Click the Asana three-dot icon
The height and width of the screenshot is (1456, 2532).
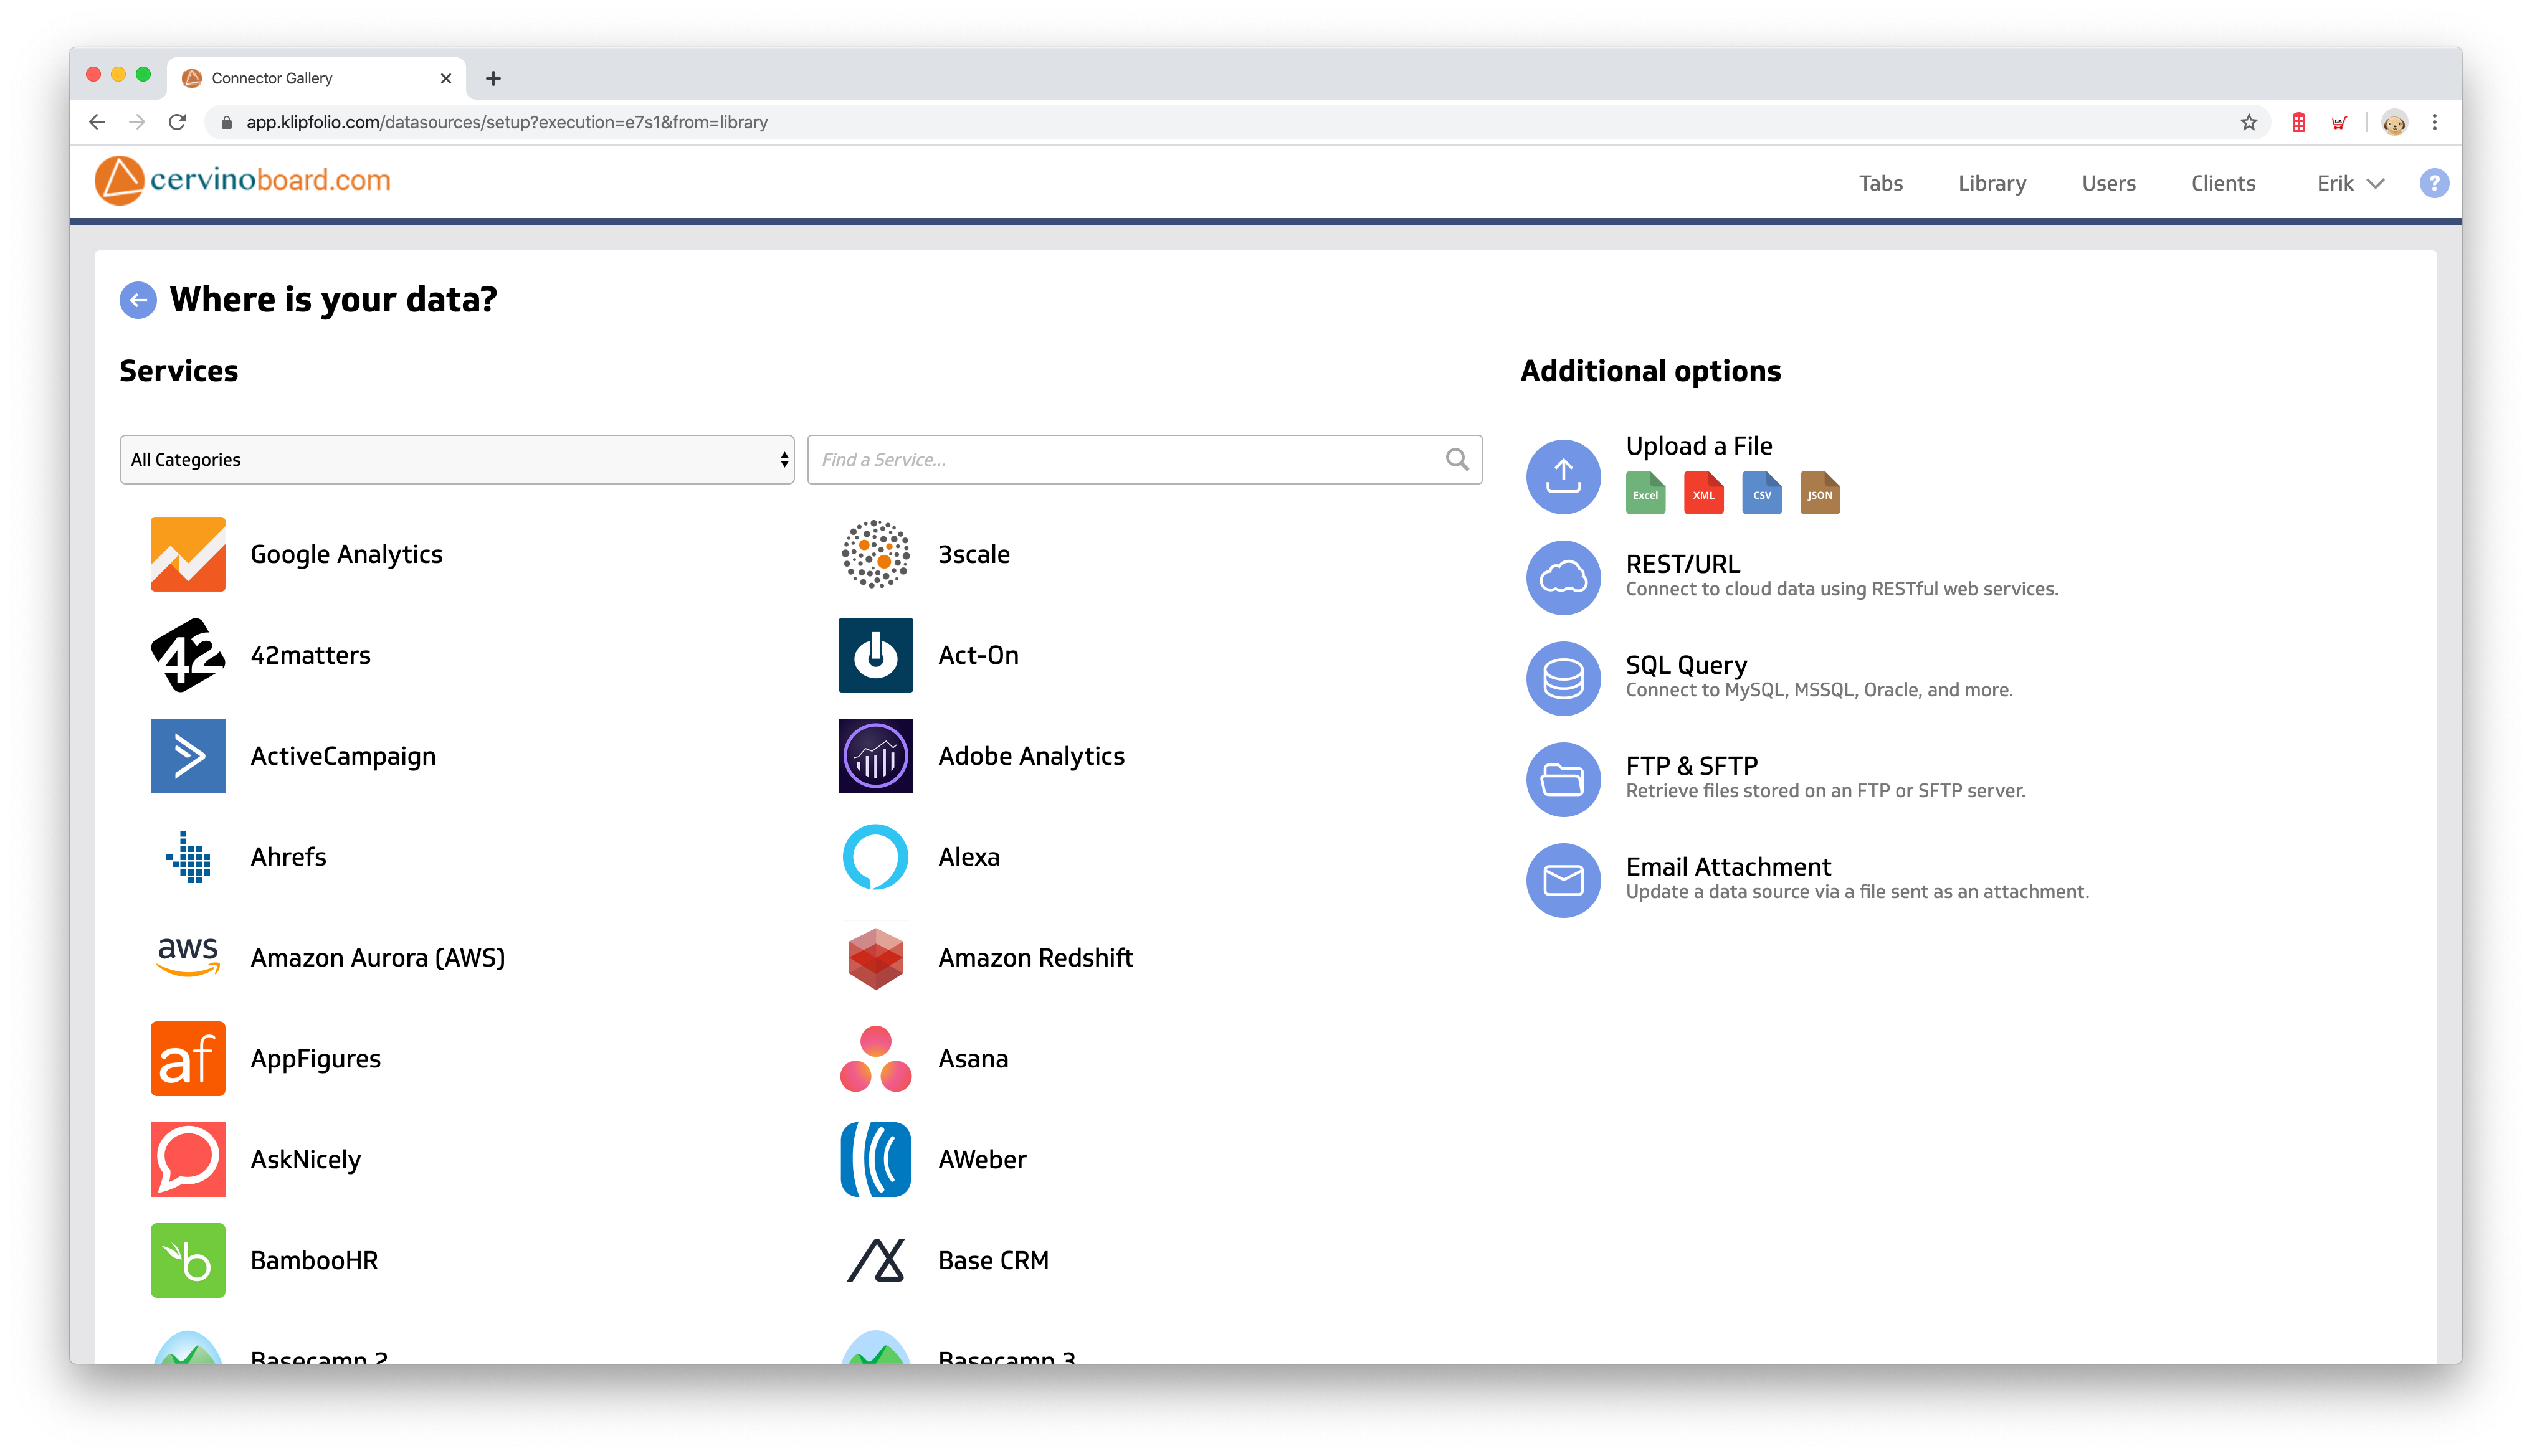click(875, 1058)
